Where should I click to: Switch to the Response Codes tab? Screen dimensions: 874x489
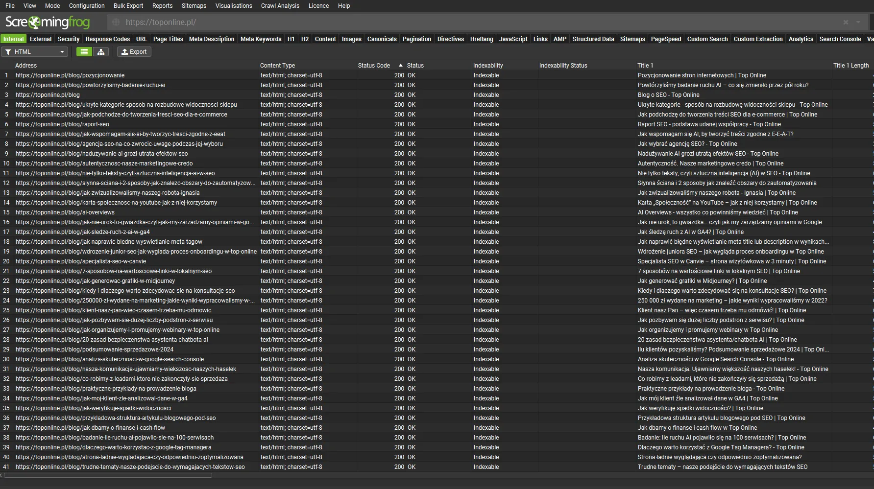point(107,39)
